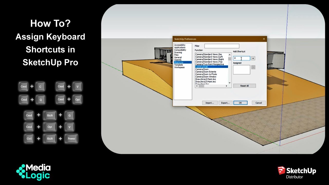Click function list scroll down arrow

(230, 83)
